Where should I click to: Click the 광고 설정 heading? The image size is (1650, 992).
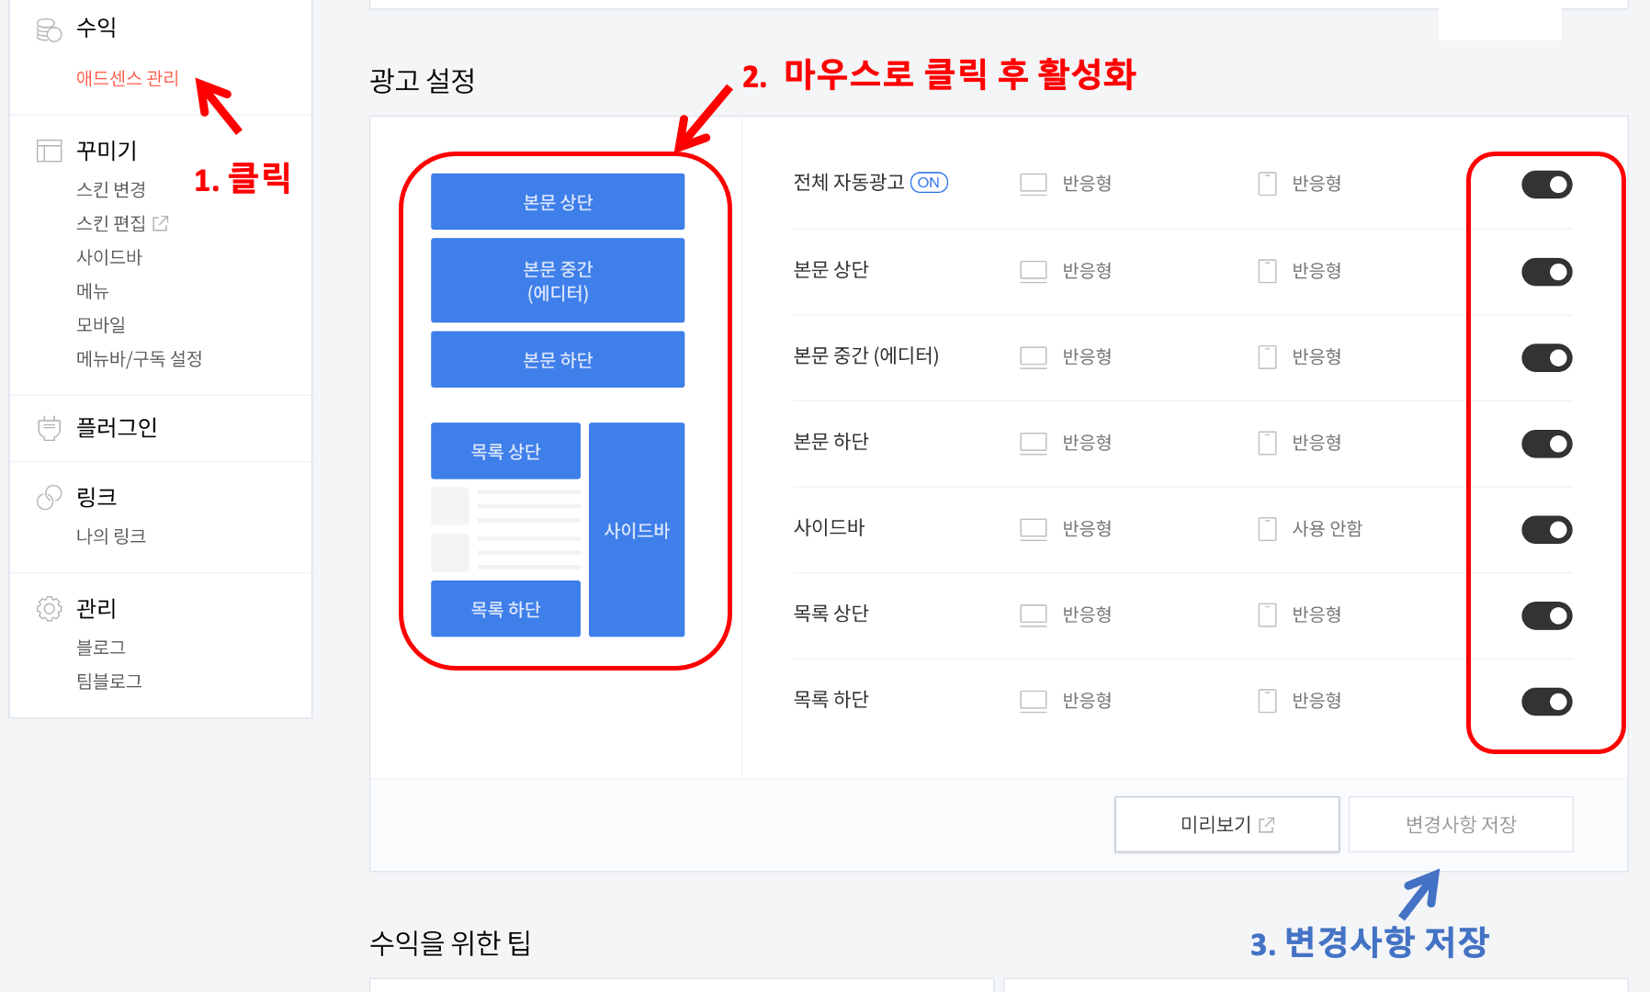pos(423,81)
